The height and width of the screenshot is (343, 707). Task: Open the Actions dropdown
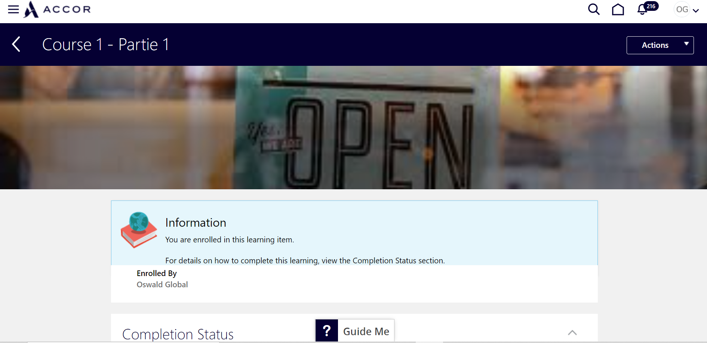[x=660, y=45]
